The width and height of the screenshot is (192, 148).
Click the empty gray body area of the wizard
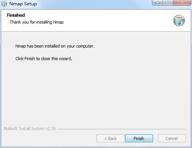pyautogui.click(x=96, y=91)
